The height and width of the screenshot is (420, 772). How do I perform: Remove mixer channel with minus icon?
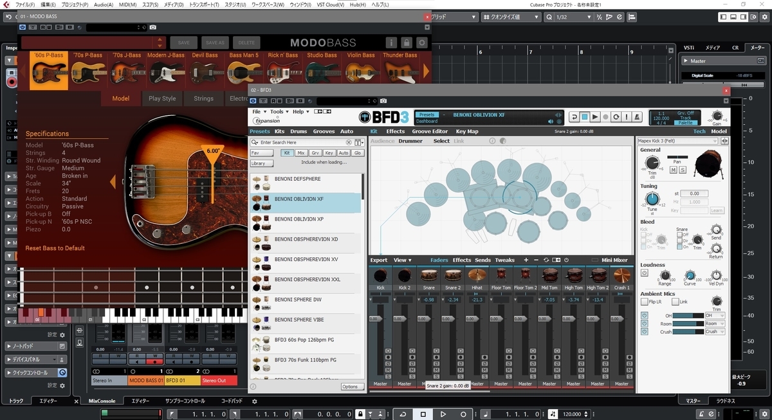pos(536,260)
